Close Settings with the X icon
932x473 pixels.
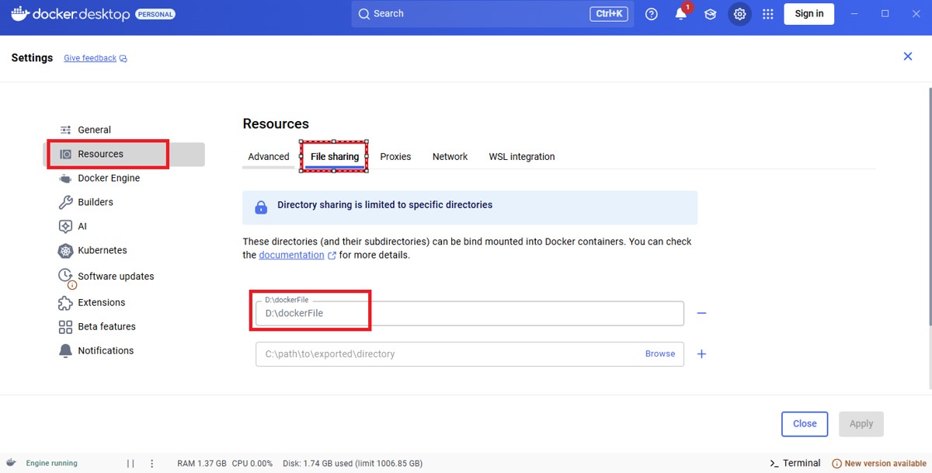(x=908, y=57)
